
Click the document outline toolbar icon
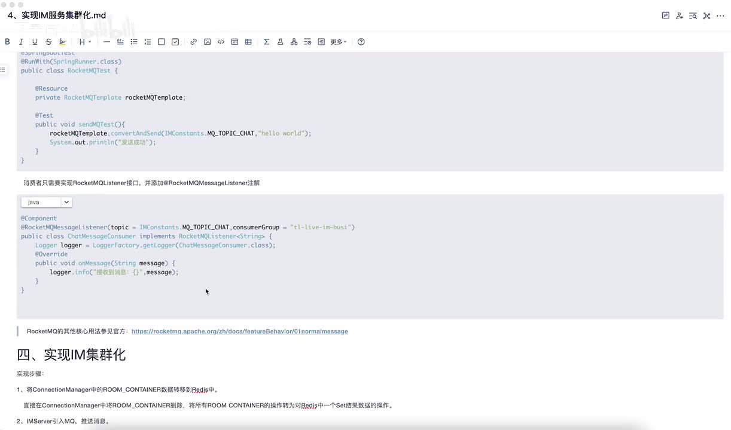(x=321, y=42)
